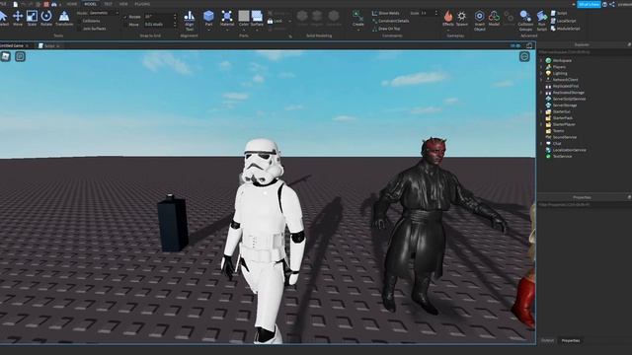Open the Align Tool
This screenshot has height=355, width=632.
click(x=189, y=20)
